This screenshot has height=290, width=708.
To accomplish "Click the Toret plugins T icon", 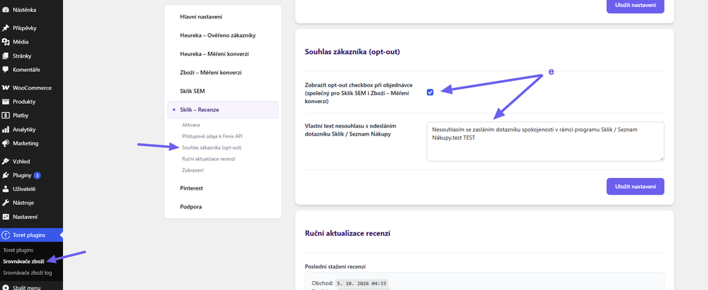I will tap(6, 235).
